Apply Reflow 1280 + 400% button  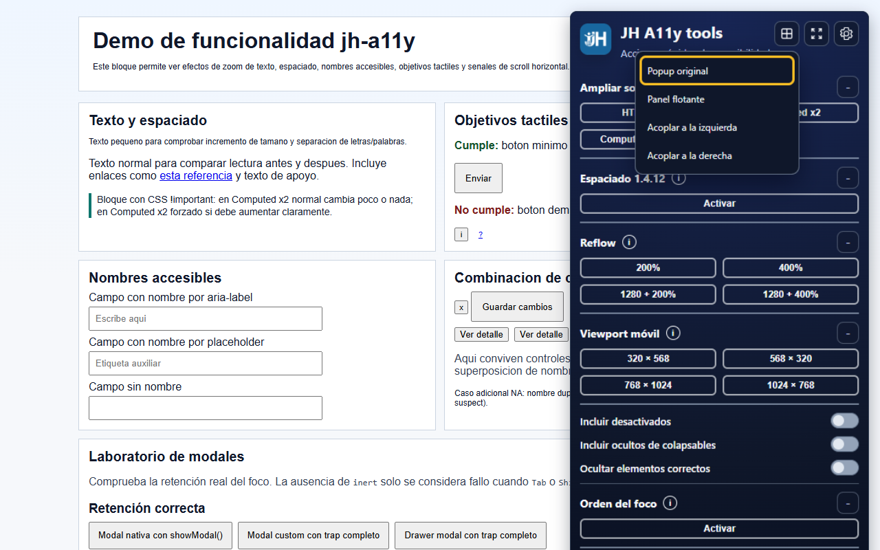click(791, 294)
